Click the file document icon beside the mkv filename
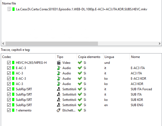Viewport: 162px width, 126px height. (9, 9)
